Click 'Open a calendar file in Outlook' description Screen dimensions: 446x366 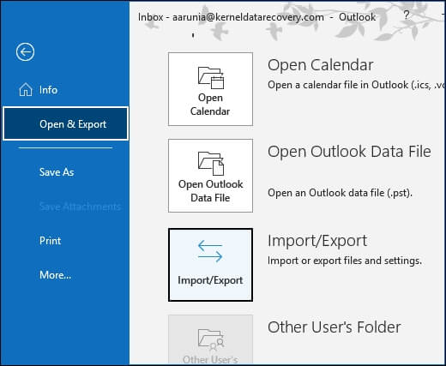pos(356,85)
